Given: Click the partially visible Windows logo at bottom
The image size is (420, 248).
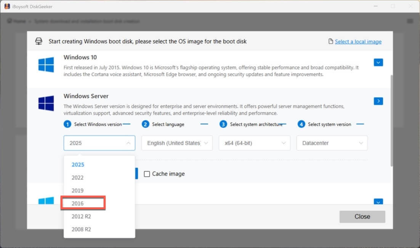Looking at the screenshot, I should click(x=46, y=201).
